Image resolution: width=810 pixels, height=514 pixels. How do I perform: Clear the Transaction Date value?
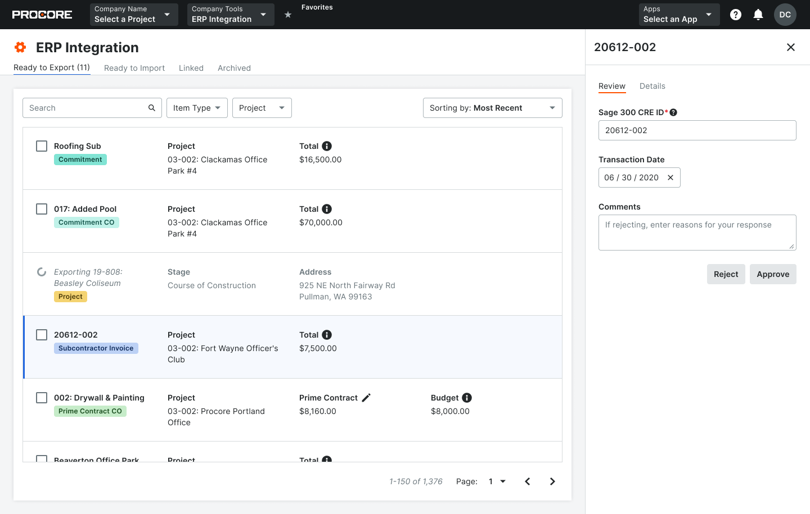pyautogui.click(x=670, y=178)
